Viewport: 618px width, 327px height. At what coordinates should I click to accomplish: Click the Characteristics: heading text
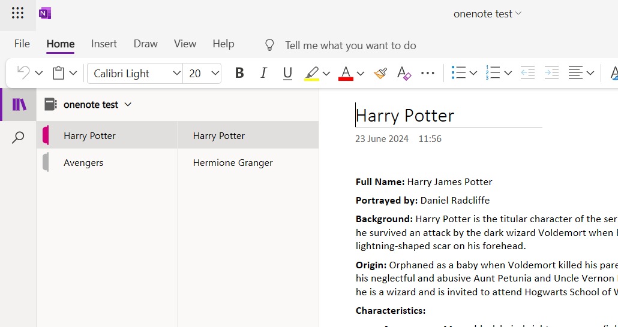pyautogui.click(x=391, y=310)
